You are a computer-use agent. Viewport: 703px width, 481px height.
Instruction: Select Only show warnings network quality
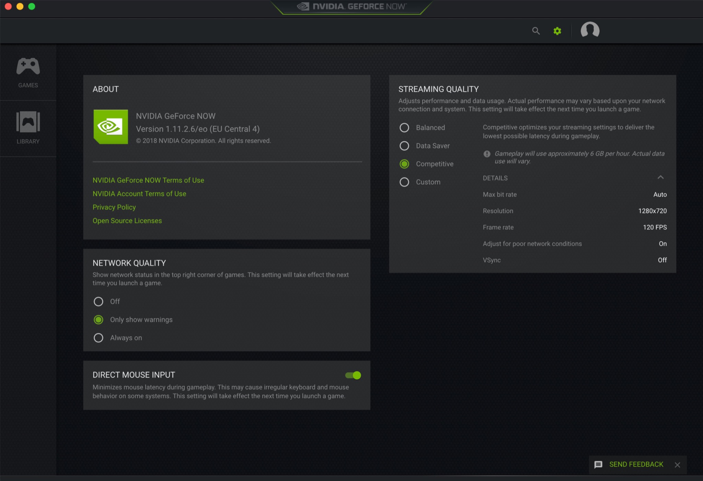tap(98, 319)
